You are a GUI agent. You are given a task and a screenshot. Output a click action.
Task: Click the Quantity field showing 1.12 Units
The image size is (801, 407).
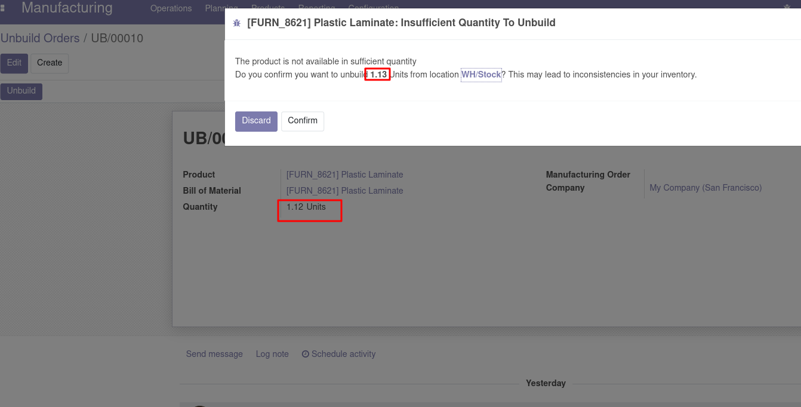306,207
